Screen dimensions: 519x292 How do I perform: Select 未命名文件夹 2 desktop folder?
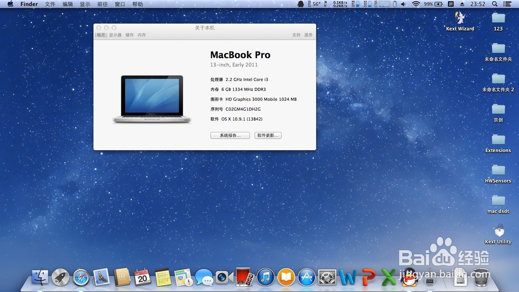tap(498, 82)
